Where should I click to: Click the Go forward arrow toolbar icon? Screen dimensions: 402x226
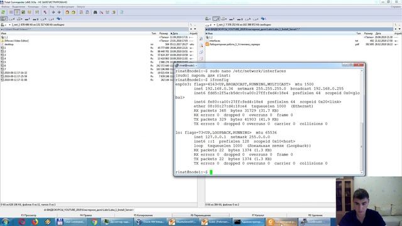pyautogui.click(x=59, y=12)
